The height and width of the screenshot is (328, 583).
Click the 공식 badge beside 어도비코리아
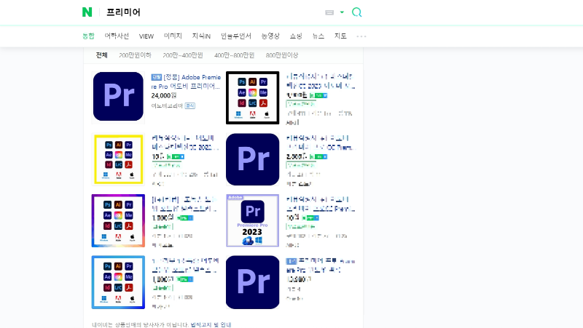tap(190, 105)
